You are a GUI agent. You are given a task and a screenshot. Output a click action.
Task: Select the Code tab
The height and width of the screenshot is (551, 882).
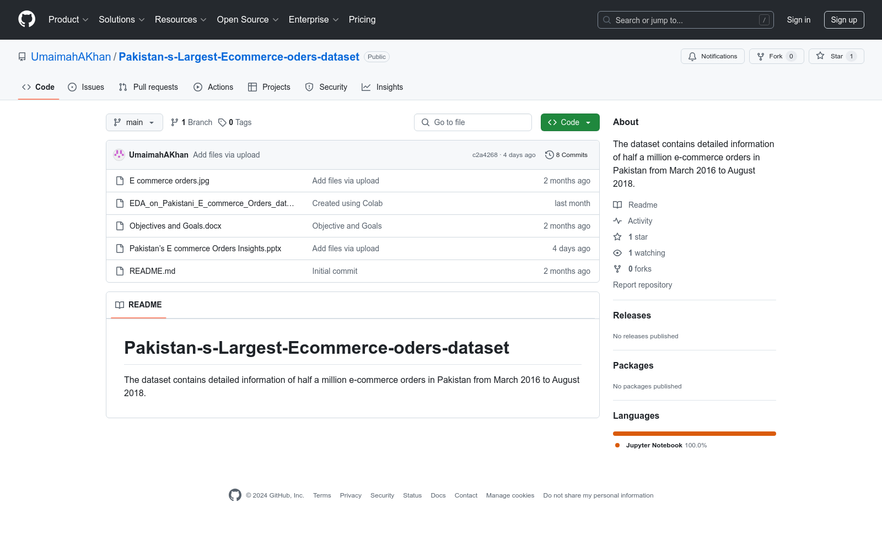pos(39,87)
